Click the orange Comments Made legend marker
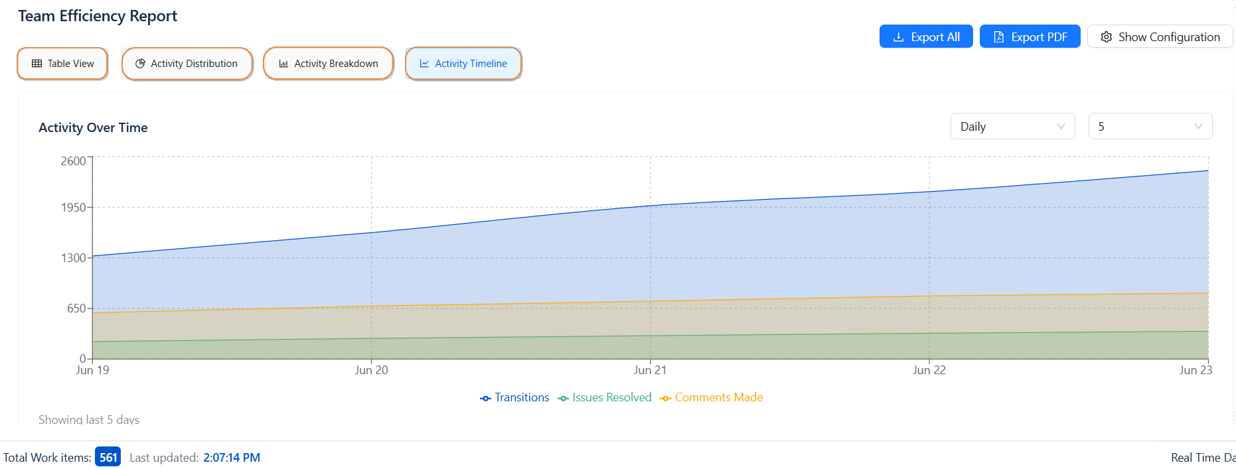The image size is (1236, 469). pos(665,398)
